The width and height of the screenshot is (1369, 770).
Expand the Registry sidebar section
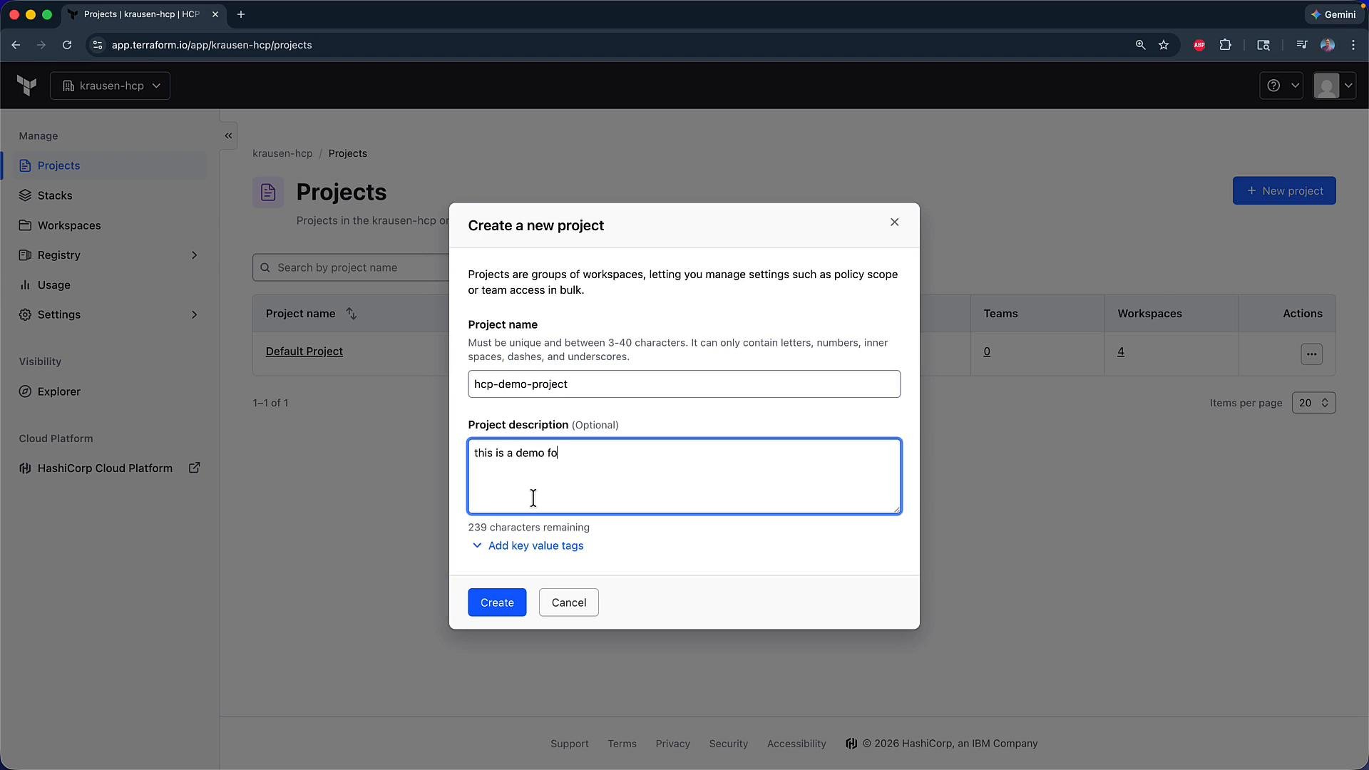point(111,255)
